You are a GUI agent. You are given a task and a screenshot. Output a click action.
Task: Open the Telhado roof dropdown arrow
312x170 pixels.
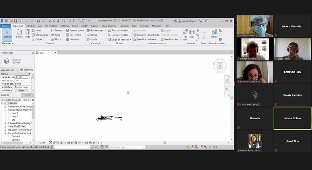pos(64,30)
